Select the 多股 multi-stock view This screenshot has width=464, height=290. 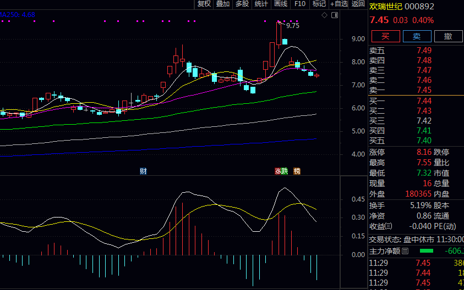pyautogui.click(x=242, y=4)
